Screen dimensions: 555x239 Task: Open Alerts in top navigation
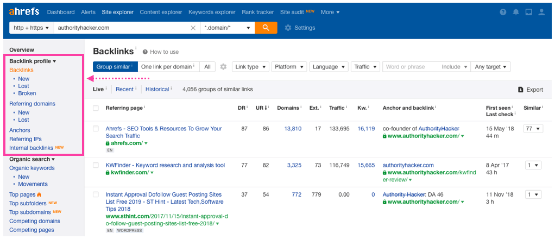(88, 12)
